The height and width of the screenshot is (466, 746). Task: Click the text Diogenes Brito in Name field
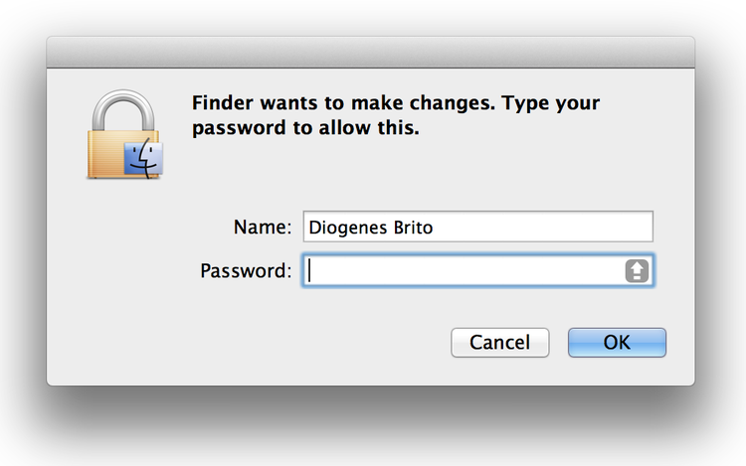371,228
